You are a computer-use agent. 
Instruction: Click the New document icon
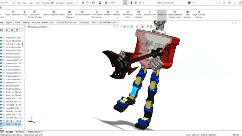point(87,3)
